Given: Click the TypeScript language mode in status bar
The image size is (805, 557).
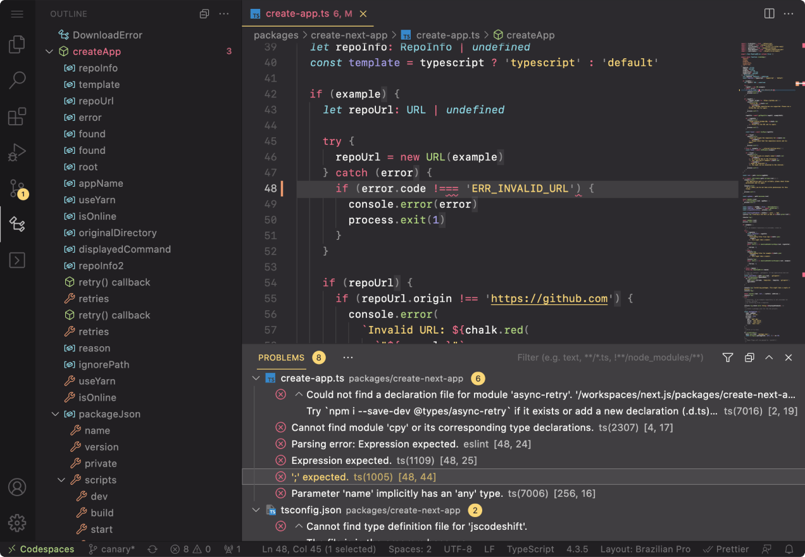Looking at the screenshot, I should (x=530, y=549).
